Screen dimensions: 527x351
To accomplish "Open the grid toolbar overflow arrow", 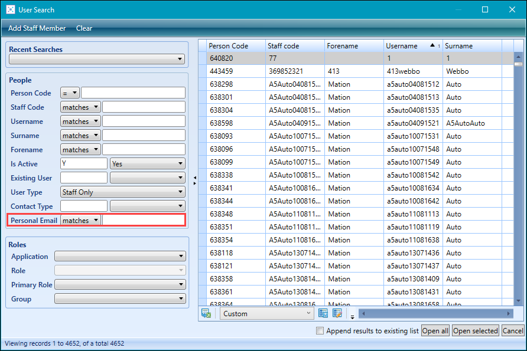I will click(352, 317).
